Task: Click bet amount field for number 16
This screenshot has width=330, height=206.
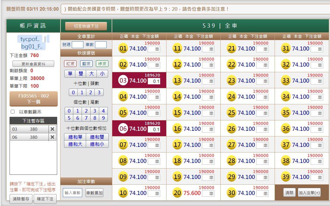Action: tap(208, 129)
